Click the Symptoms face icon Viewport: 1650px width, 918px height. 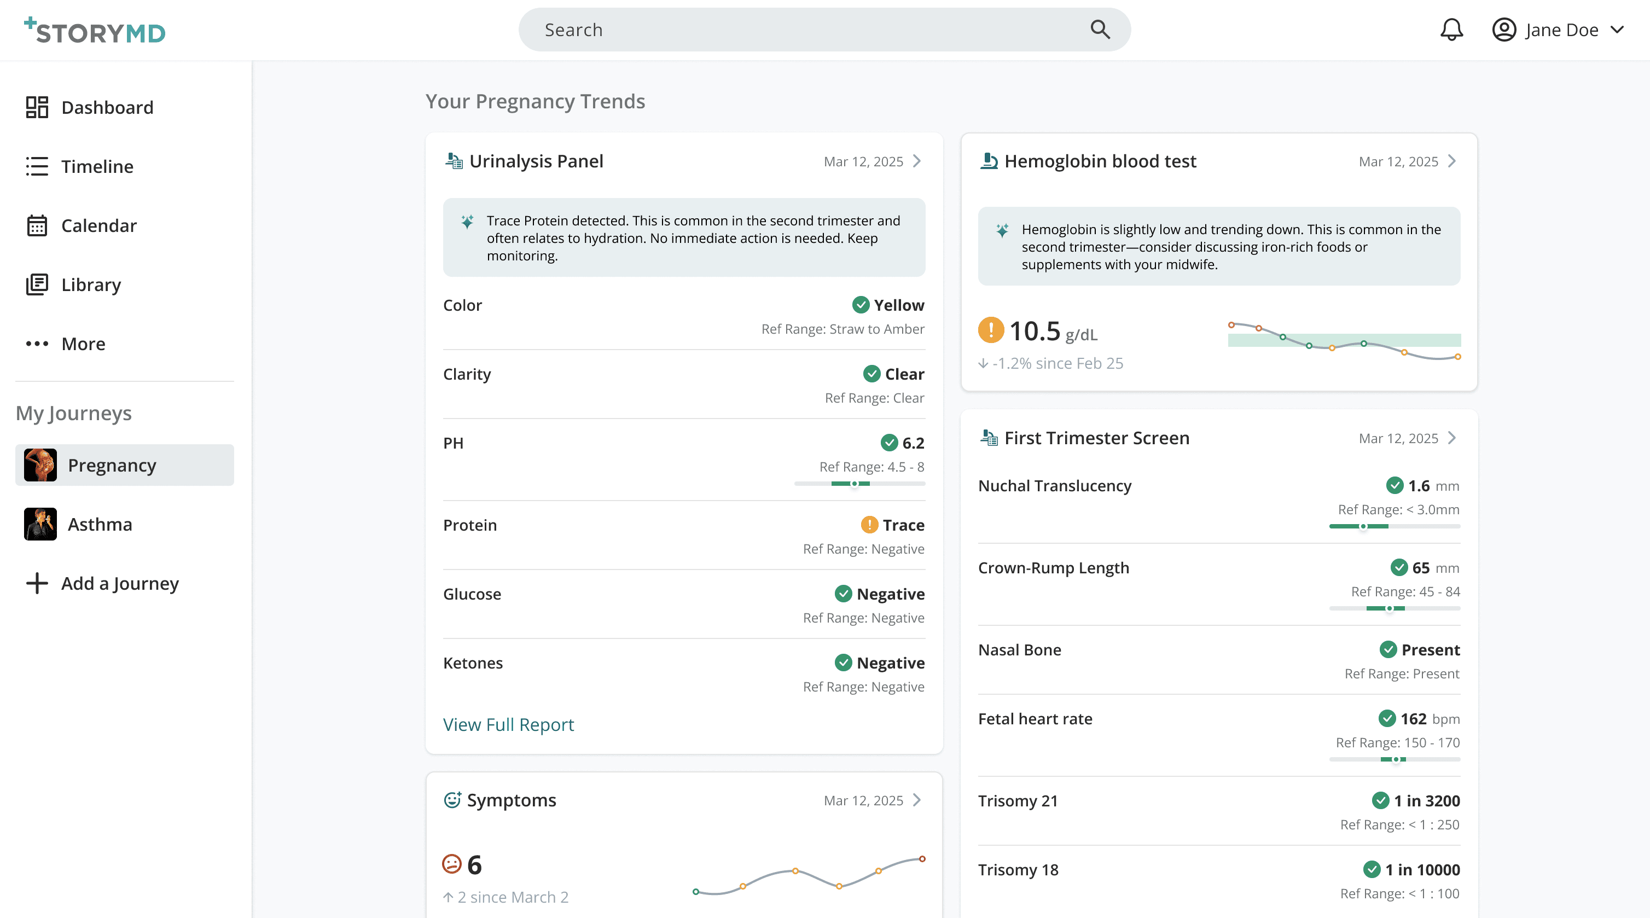coord(452,799)
